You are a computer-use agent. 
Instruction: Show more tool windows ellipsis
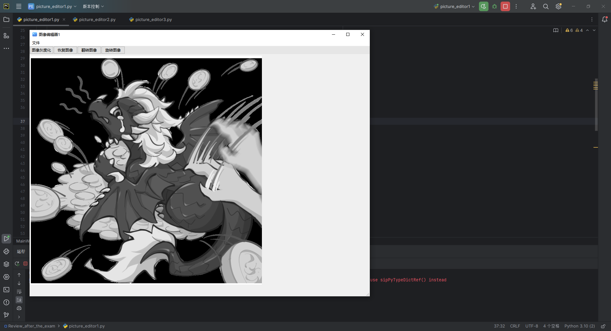(6, 48)
